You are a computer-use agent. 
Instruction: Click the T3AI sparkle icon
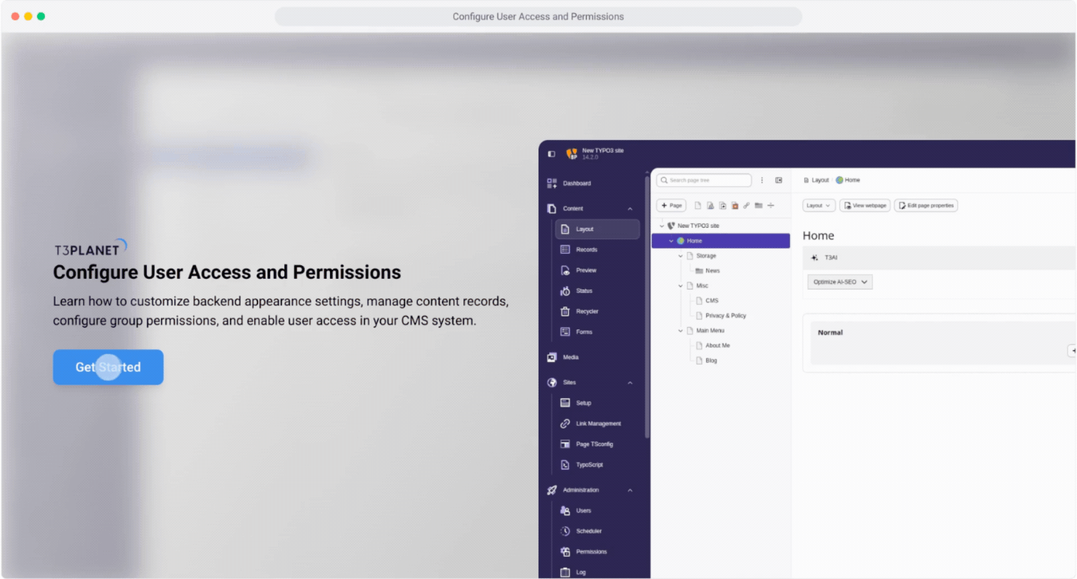coord(815,257)
